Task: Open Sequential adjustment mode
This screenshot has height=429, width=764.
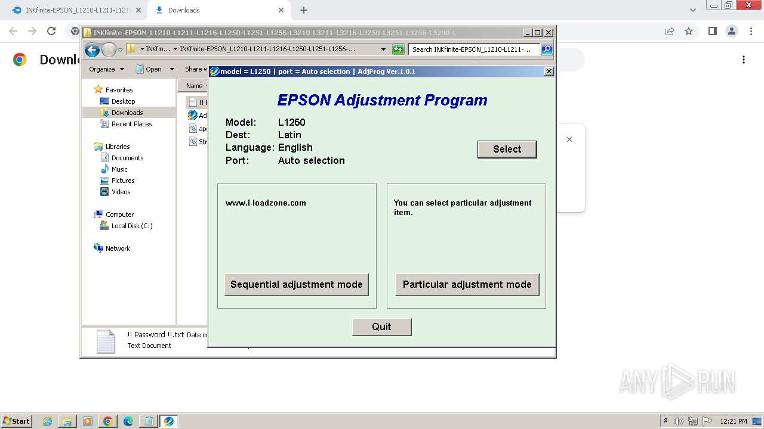Action: pos(297,284)
